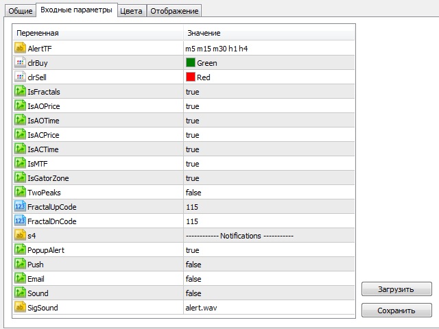The height and width of the screenshot is (329, 439).
Task: Click the Red color swatch for clrSell
Action: pyautogui.click(x=191, y=77)
